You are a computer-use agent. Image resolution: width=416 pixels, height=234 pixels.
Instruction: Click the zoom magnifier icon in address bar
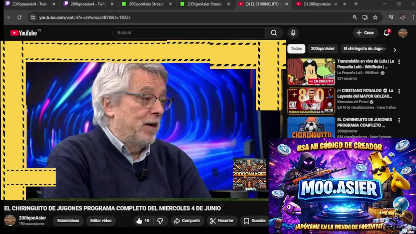pyautogui.click(x=355, y=18)
